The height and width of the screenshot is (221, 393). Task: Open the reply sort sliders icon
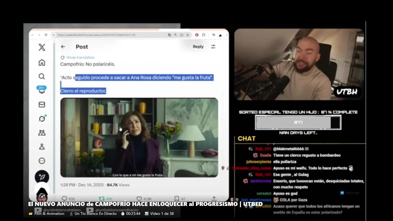pos(213,47)
